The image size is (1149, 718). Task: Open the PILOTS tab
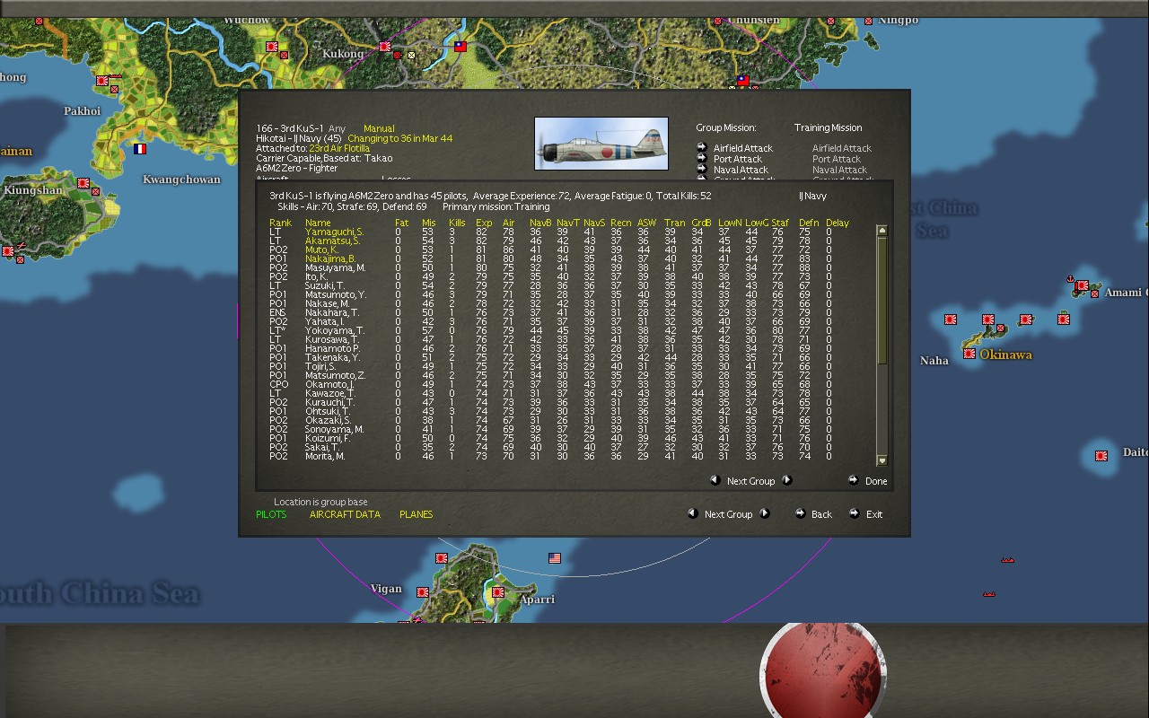click(x=271, y=514)
